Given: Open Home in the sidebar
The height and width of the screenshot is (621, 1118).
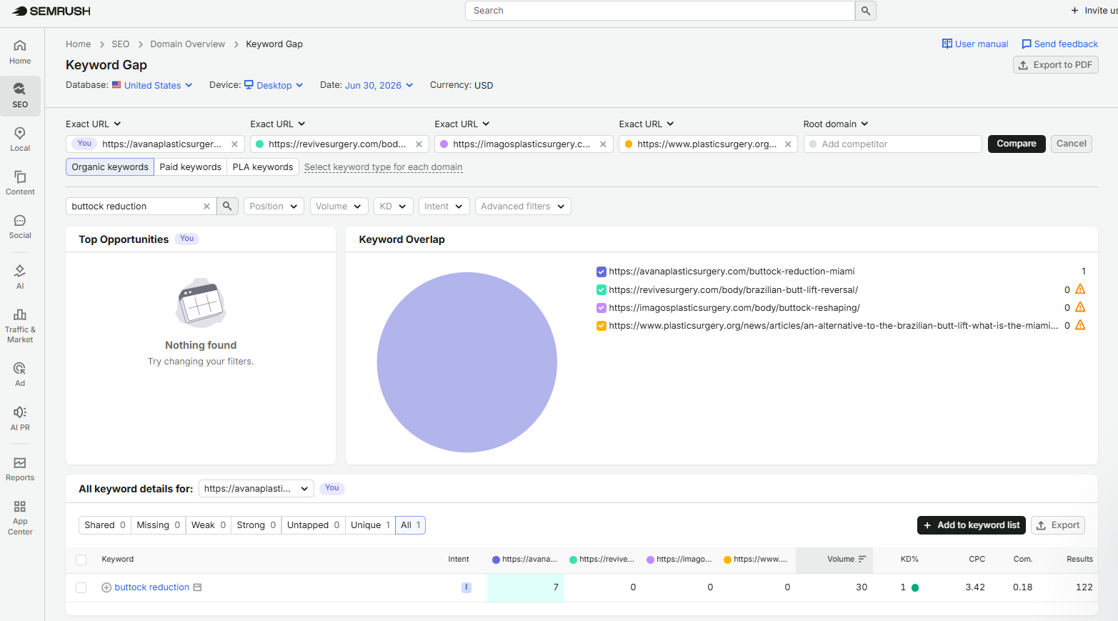Looking at the screenshot, I should 20,52.
